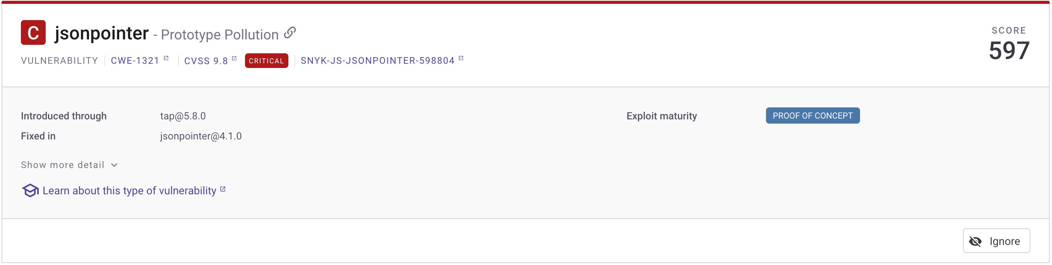
Task: Expand Show more detail section
Action: [x=63, y=165]
